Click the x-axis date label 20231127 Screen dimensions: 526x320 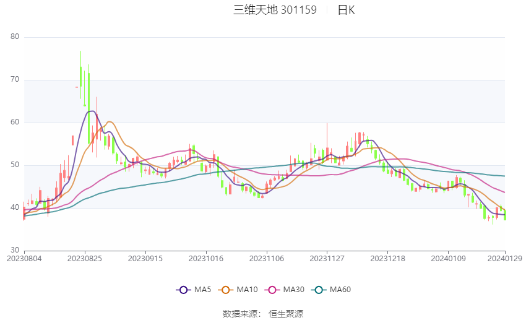click(327, 259)
